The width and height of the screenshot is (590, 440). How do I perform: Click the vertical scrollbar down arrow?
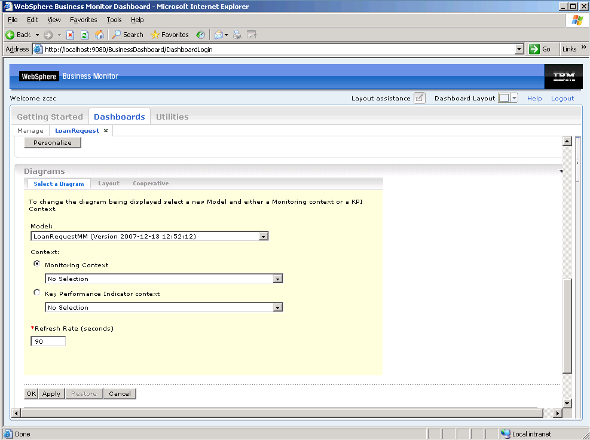[567, 403]
